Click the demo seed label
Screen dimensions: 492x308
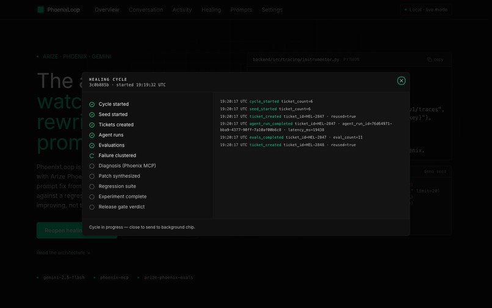(x=435, y=171)
